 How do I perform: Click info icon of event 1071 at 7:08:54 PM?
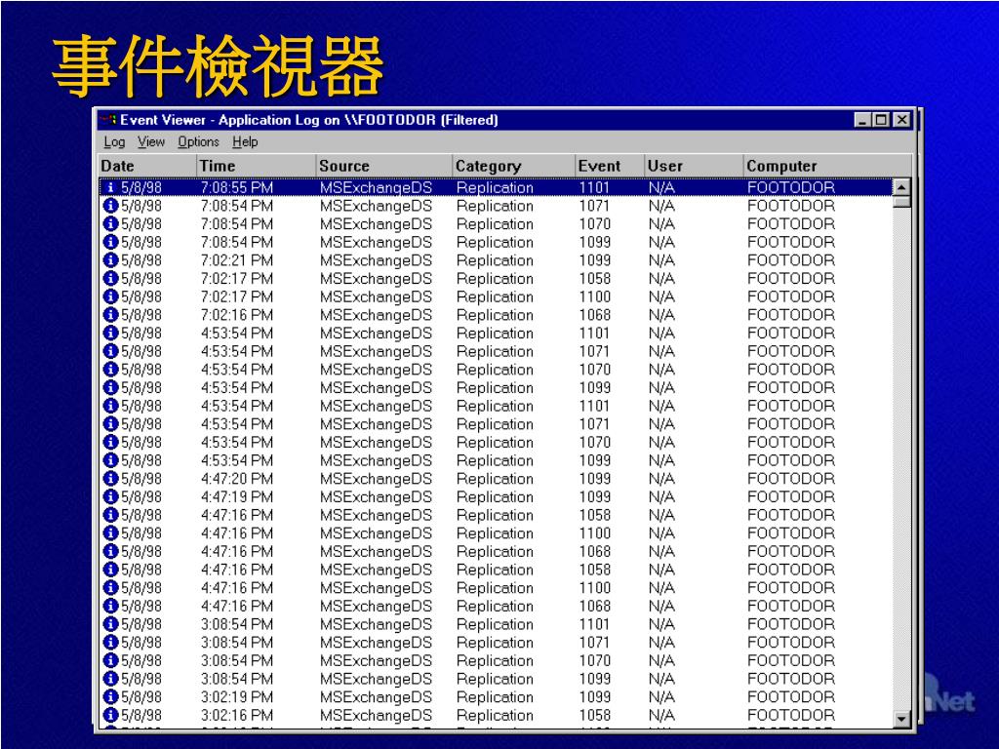point(111,206)
